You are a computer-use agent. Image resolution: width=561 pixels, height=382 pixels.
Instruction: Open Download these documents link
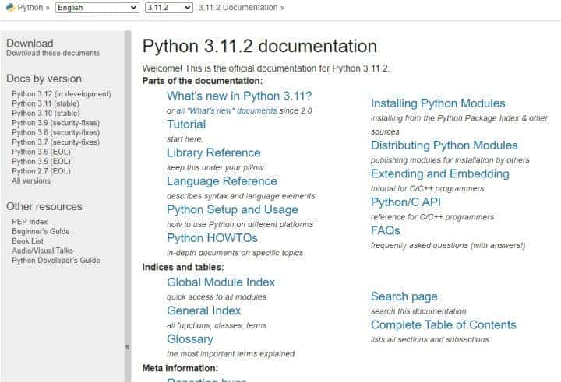(53, 53)
